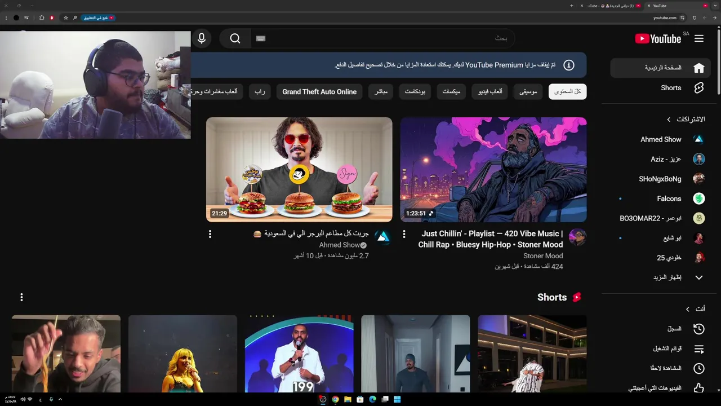
Task: Select the ميكسات filter chip
Action: pos(451,91)
